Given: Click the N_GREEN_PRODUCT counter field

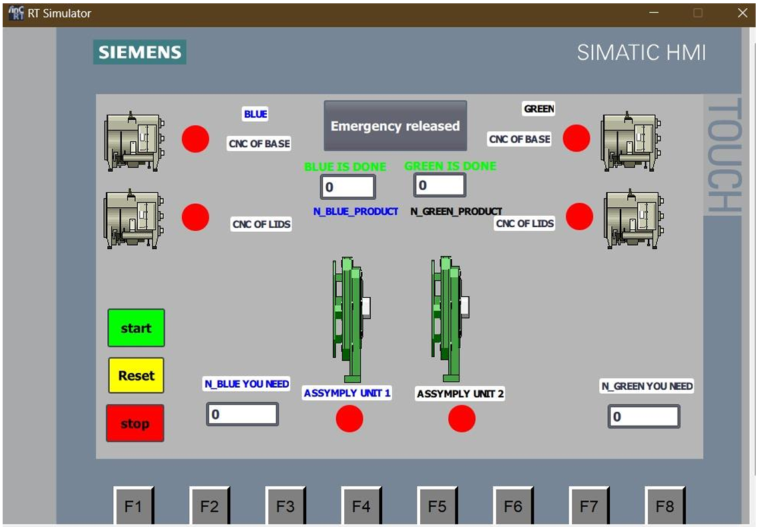Looking at the screenshot, I should tap(440, 185).
